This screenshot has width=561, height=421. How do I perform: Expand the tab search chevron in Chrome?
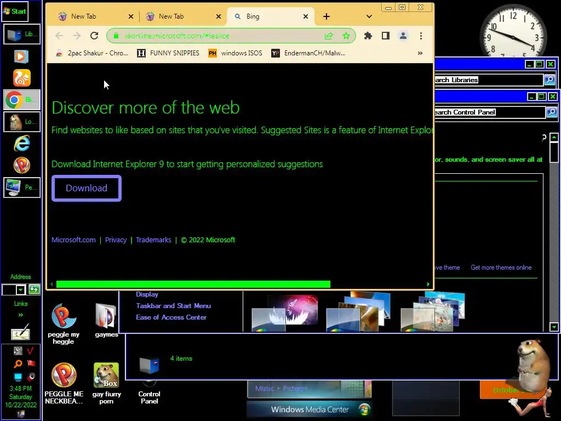pyautogui.click(x=369, y=16)
